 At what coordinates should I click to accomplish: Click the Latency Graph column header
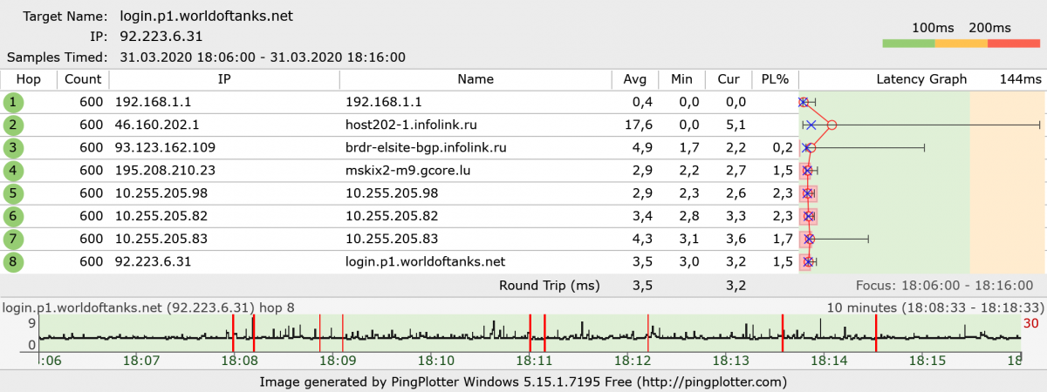[921, 79]
